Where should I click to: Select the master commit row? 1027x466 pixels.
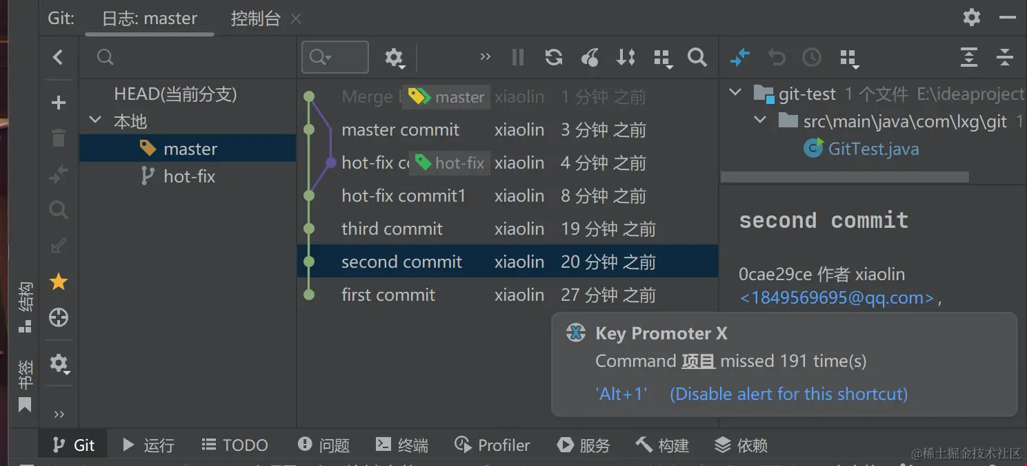[508, 130]
